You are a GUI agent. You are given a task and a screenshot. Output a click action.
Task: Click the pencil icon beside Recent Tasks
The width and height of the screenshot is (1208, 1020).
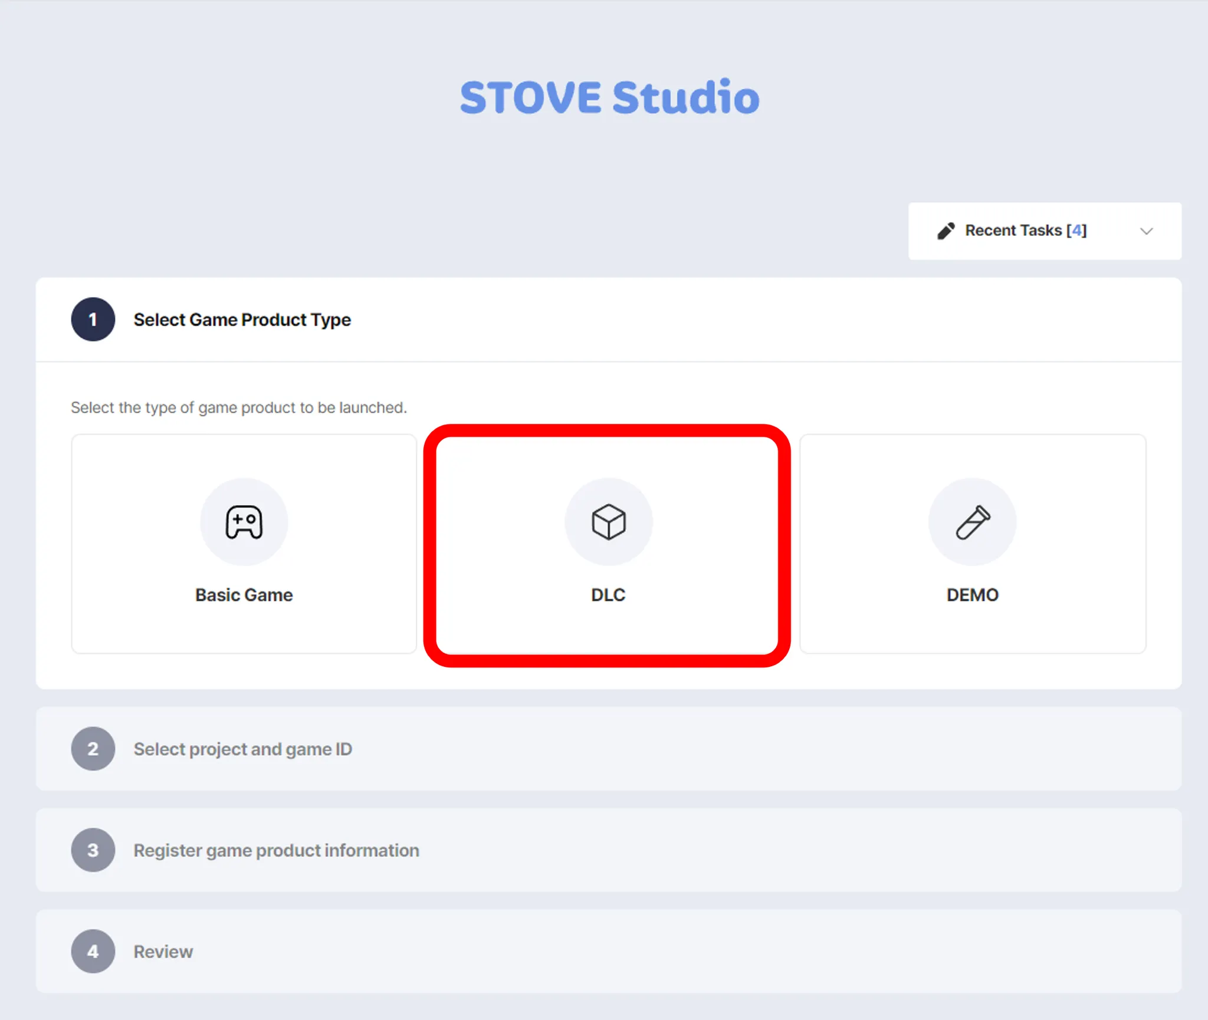[x=946, y=231]
